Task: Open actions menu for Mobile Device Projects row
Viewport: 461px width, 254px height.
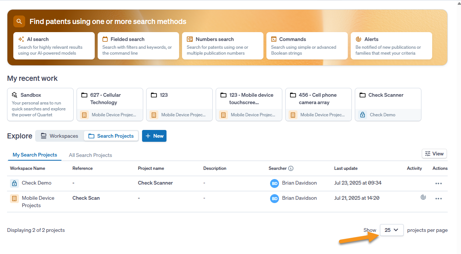Action: pyautogui.click(x=438, y=199)
